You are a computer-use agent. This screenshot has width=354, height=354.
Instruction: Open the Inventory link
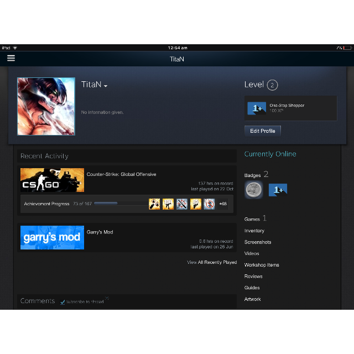[x=254, y=231]
